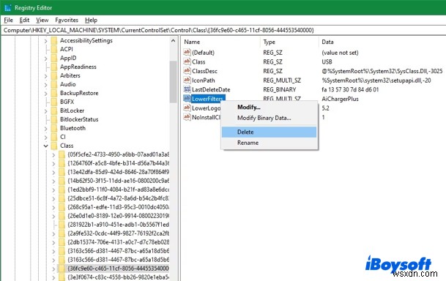
Task: Collapse the Class tree node
Action: pos(46,146)
